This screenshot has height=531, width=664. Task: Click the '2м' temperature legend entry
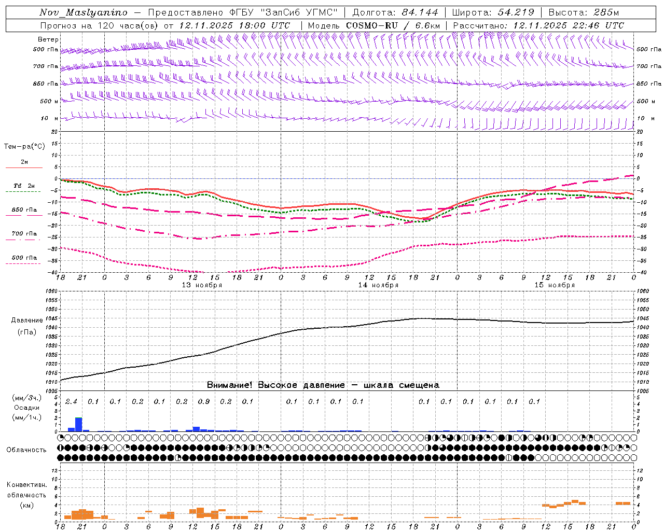pyautogui.click(x=24, y=162)
